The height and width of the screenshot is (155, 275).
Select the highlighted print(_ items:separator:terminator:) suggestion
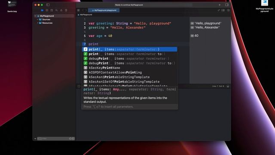point(130,50)
